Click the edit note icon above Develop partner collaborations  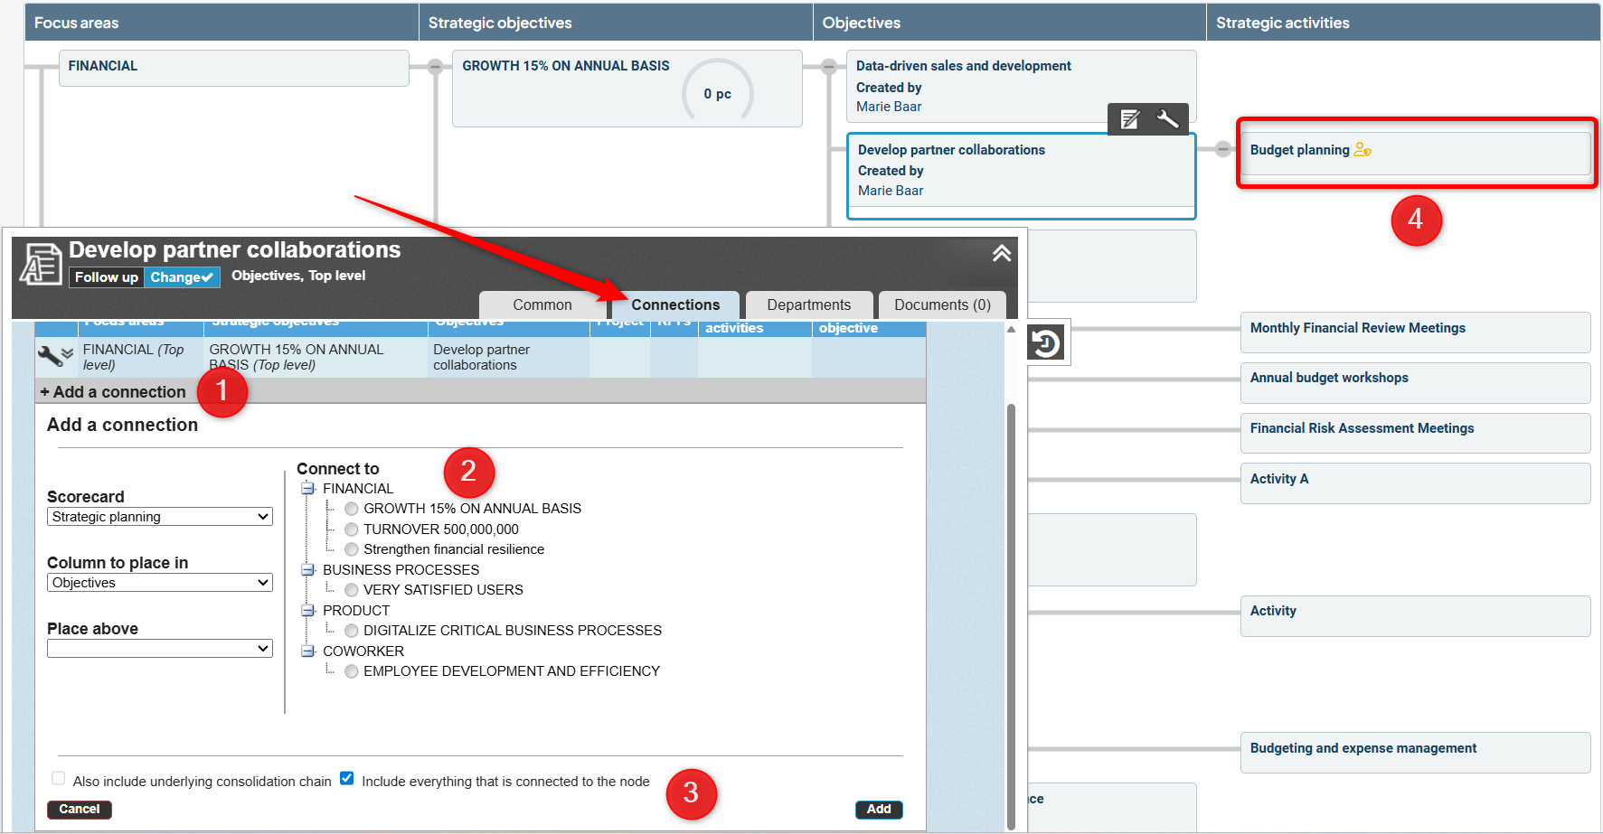pyautogui.click(x=1130, y=119)
